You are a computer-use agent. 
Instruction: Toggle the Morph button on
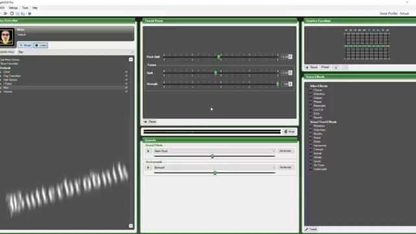click(25, 45)
